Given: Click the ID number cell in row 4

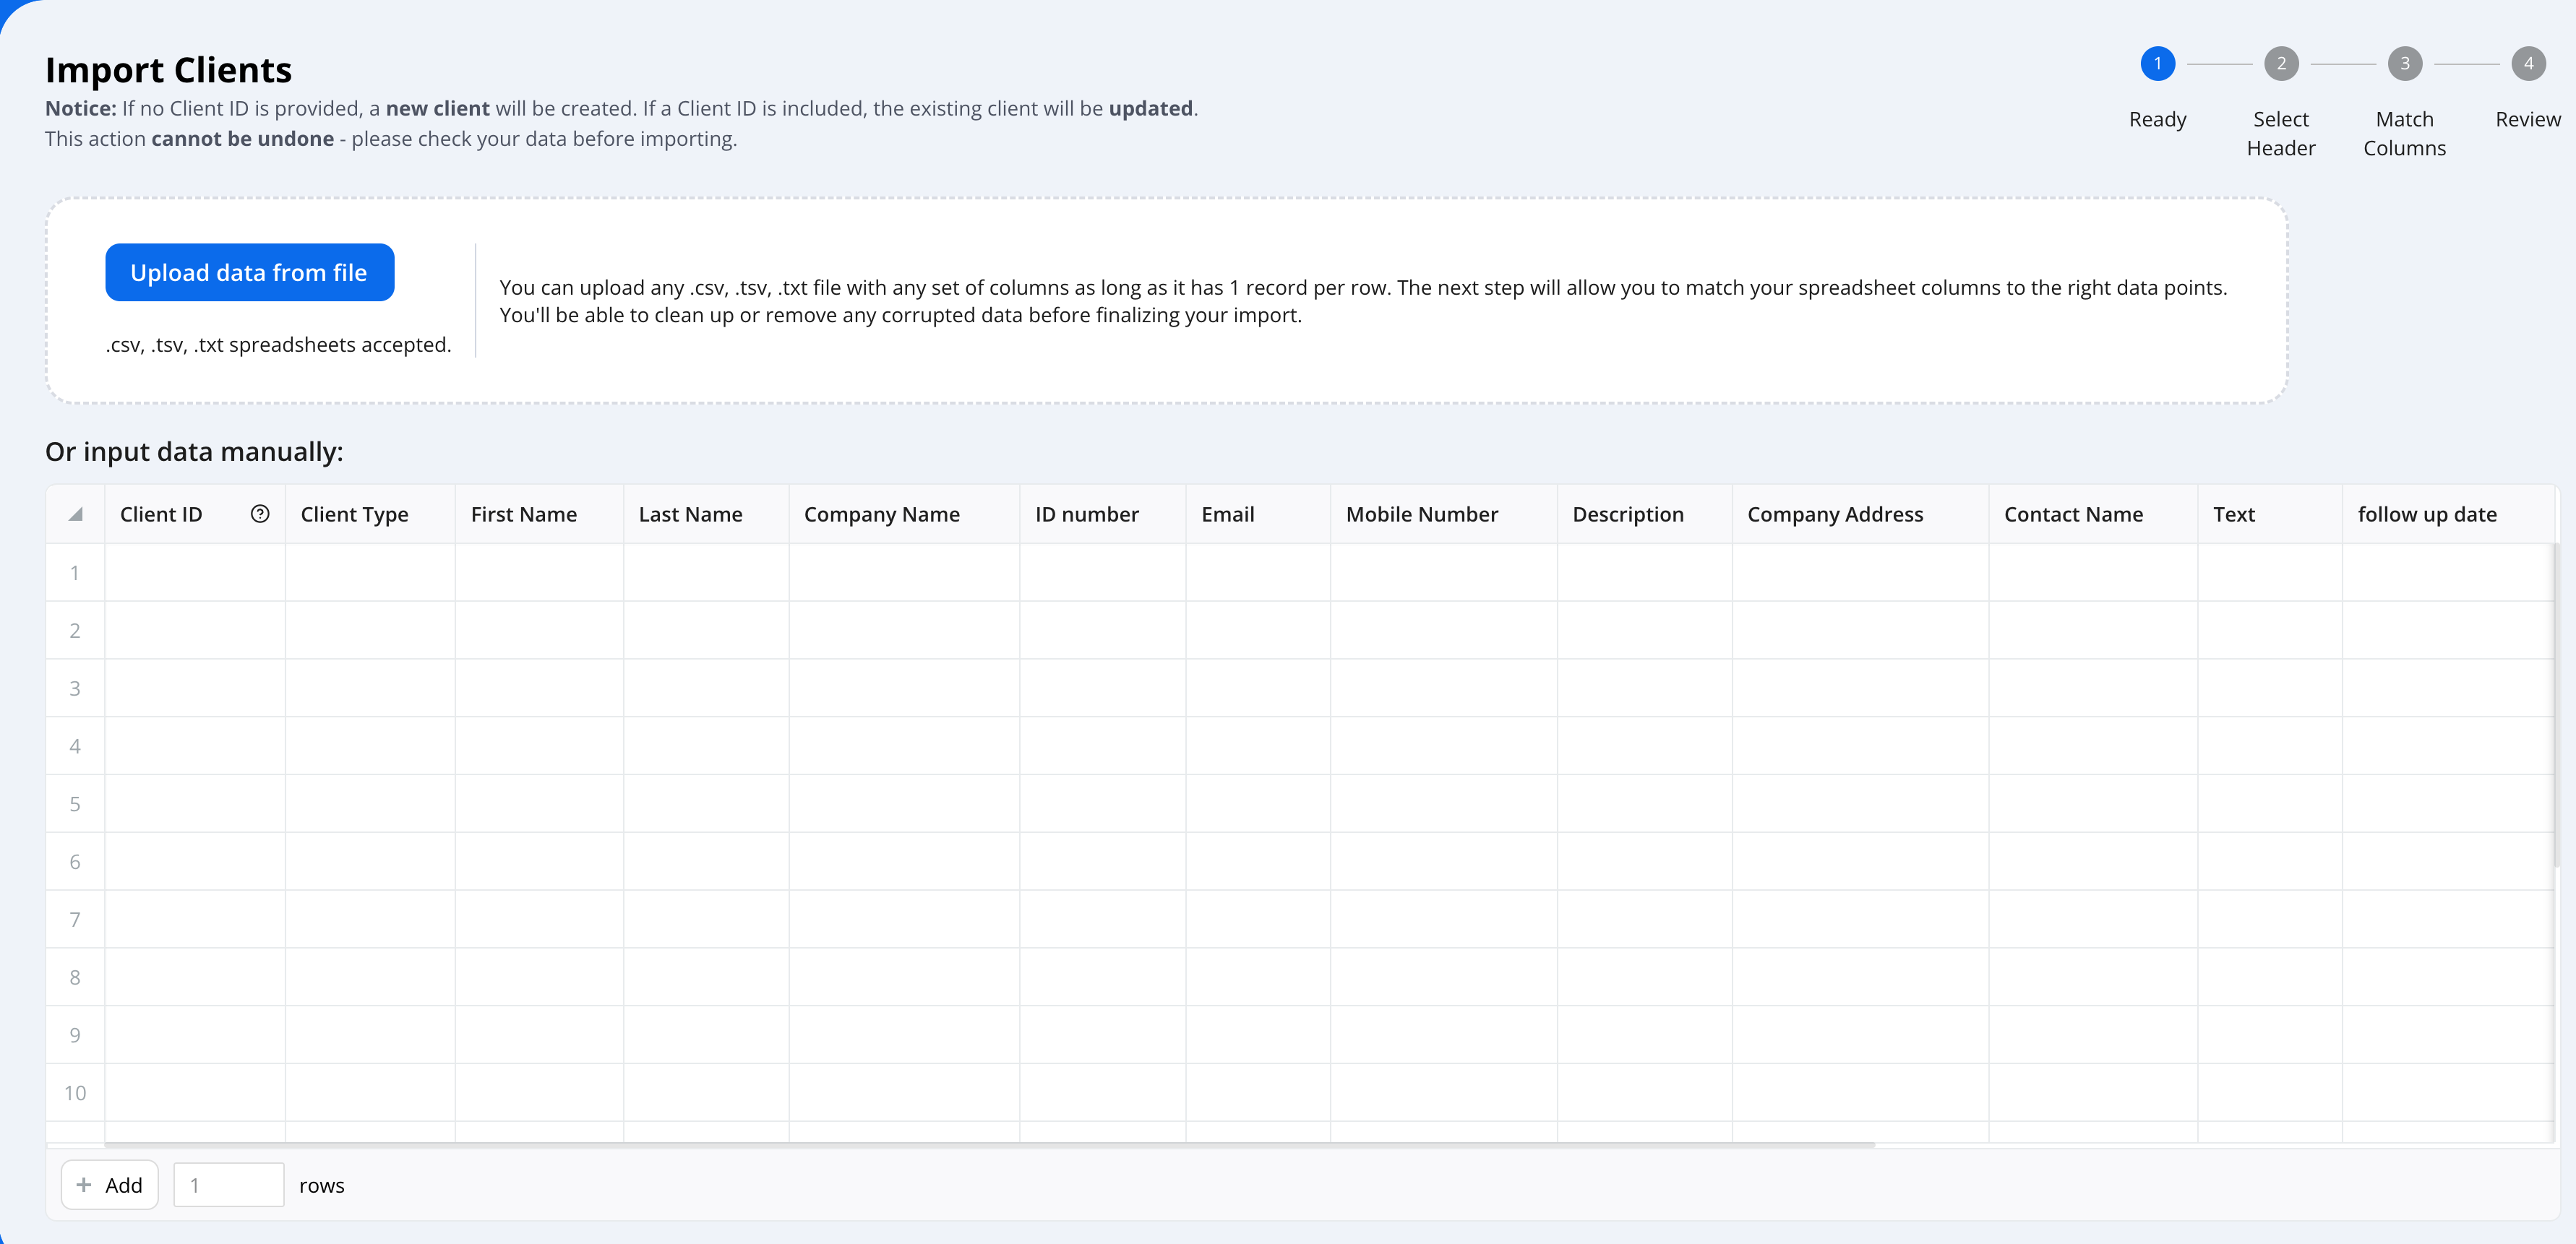Looking at the screenshot, I should pos(1103,746).
